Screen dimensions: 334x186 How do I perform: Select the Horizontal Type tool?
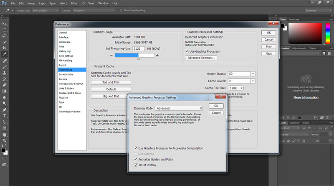[5, 116]
